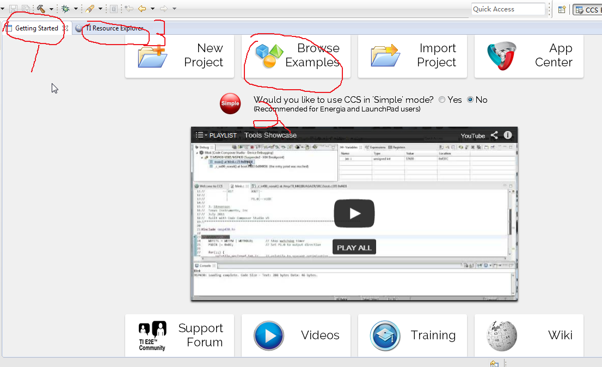Screen dimensions: 602x367
Task: Click the Open Perspective icon
Action: [562, 10]
